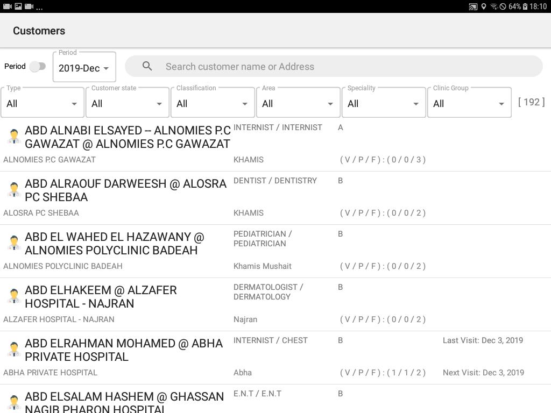
Task: Click address ALZAFER HOSPITAL - NAJRAN
Action: [x=59, y=319]
